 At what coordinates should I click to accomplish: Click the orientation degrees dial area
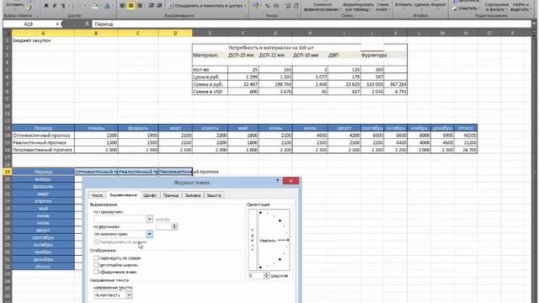pos(274,240)
